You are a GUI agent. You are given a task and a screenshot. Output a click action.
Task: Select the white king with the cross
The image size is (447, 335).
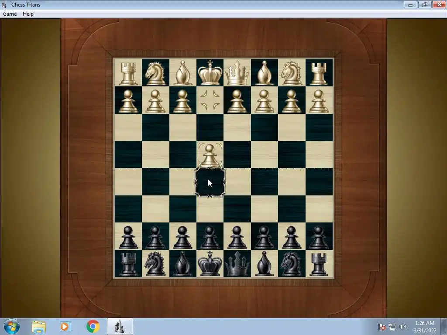coord(210,73)
